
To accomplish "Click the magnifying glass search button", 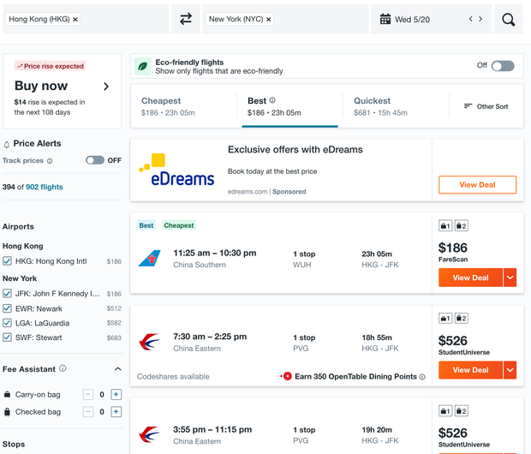I will pos(508,19).
